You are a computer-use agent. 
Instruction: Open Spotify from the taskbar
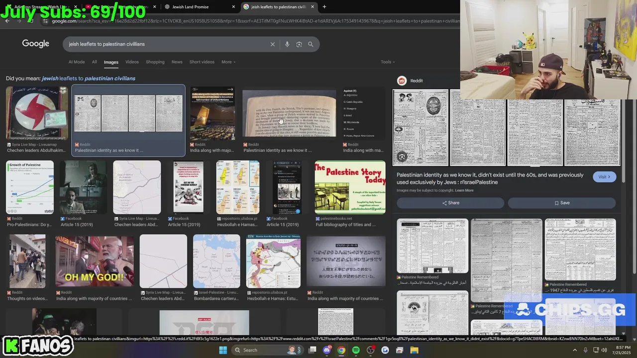coord(356,350)
